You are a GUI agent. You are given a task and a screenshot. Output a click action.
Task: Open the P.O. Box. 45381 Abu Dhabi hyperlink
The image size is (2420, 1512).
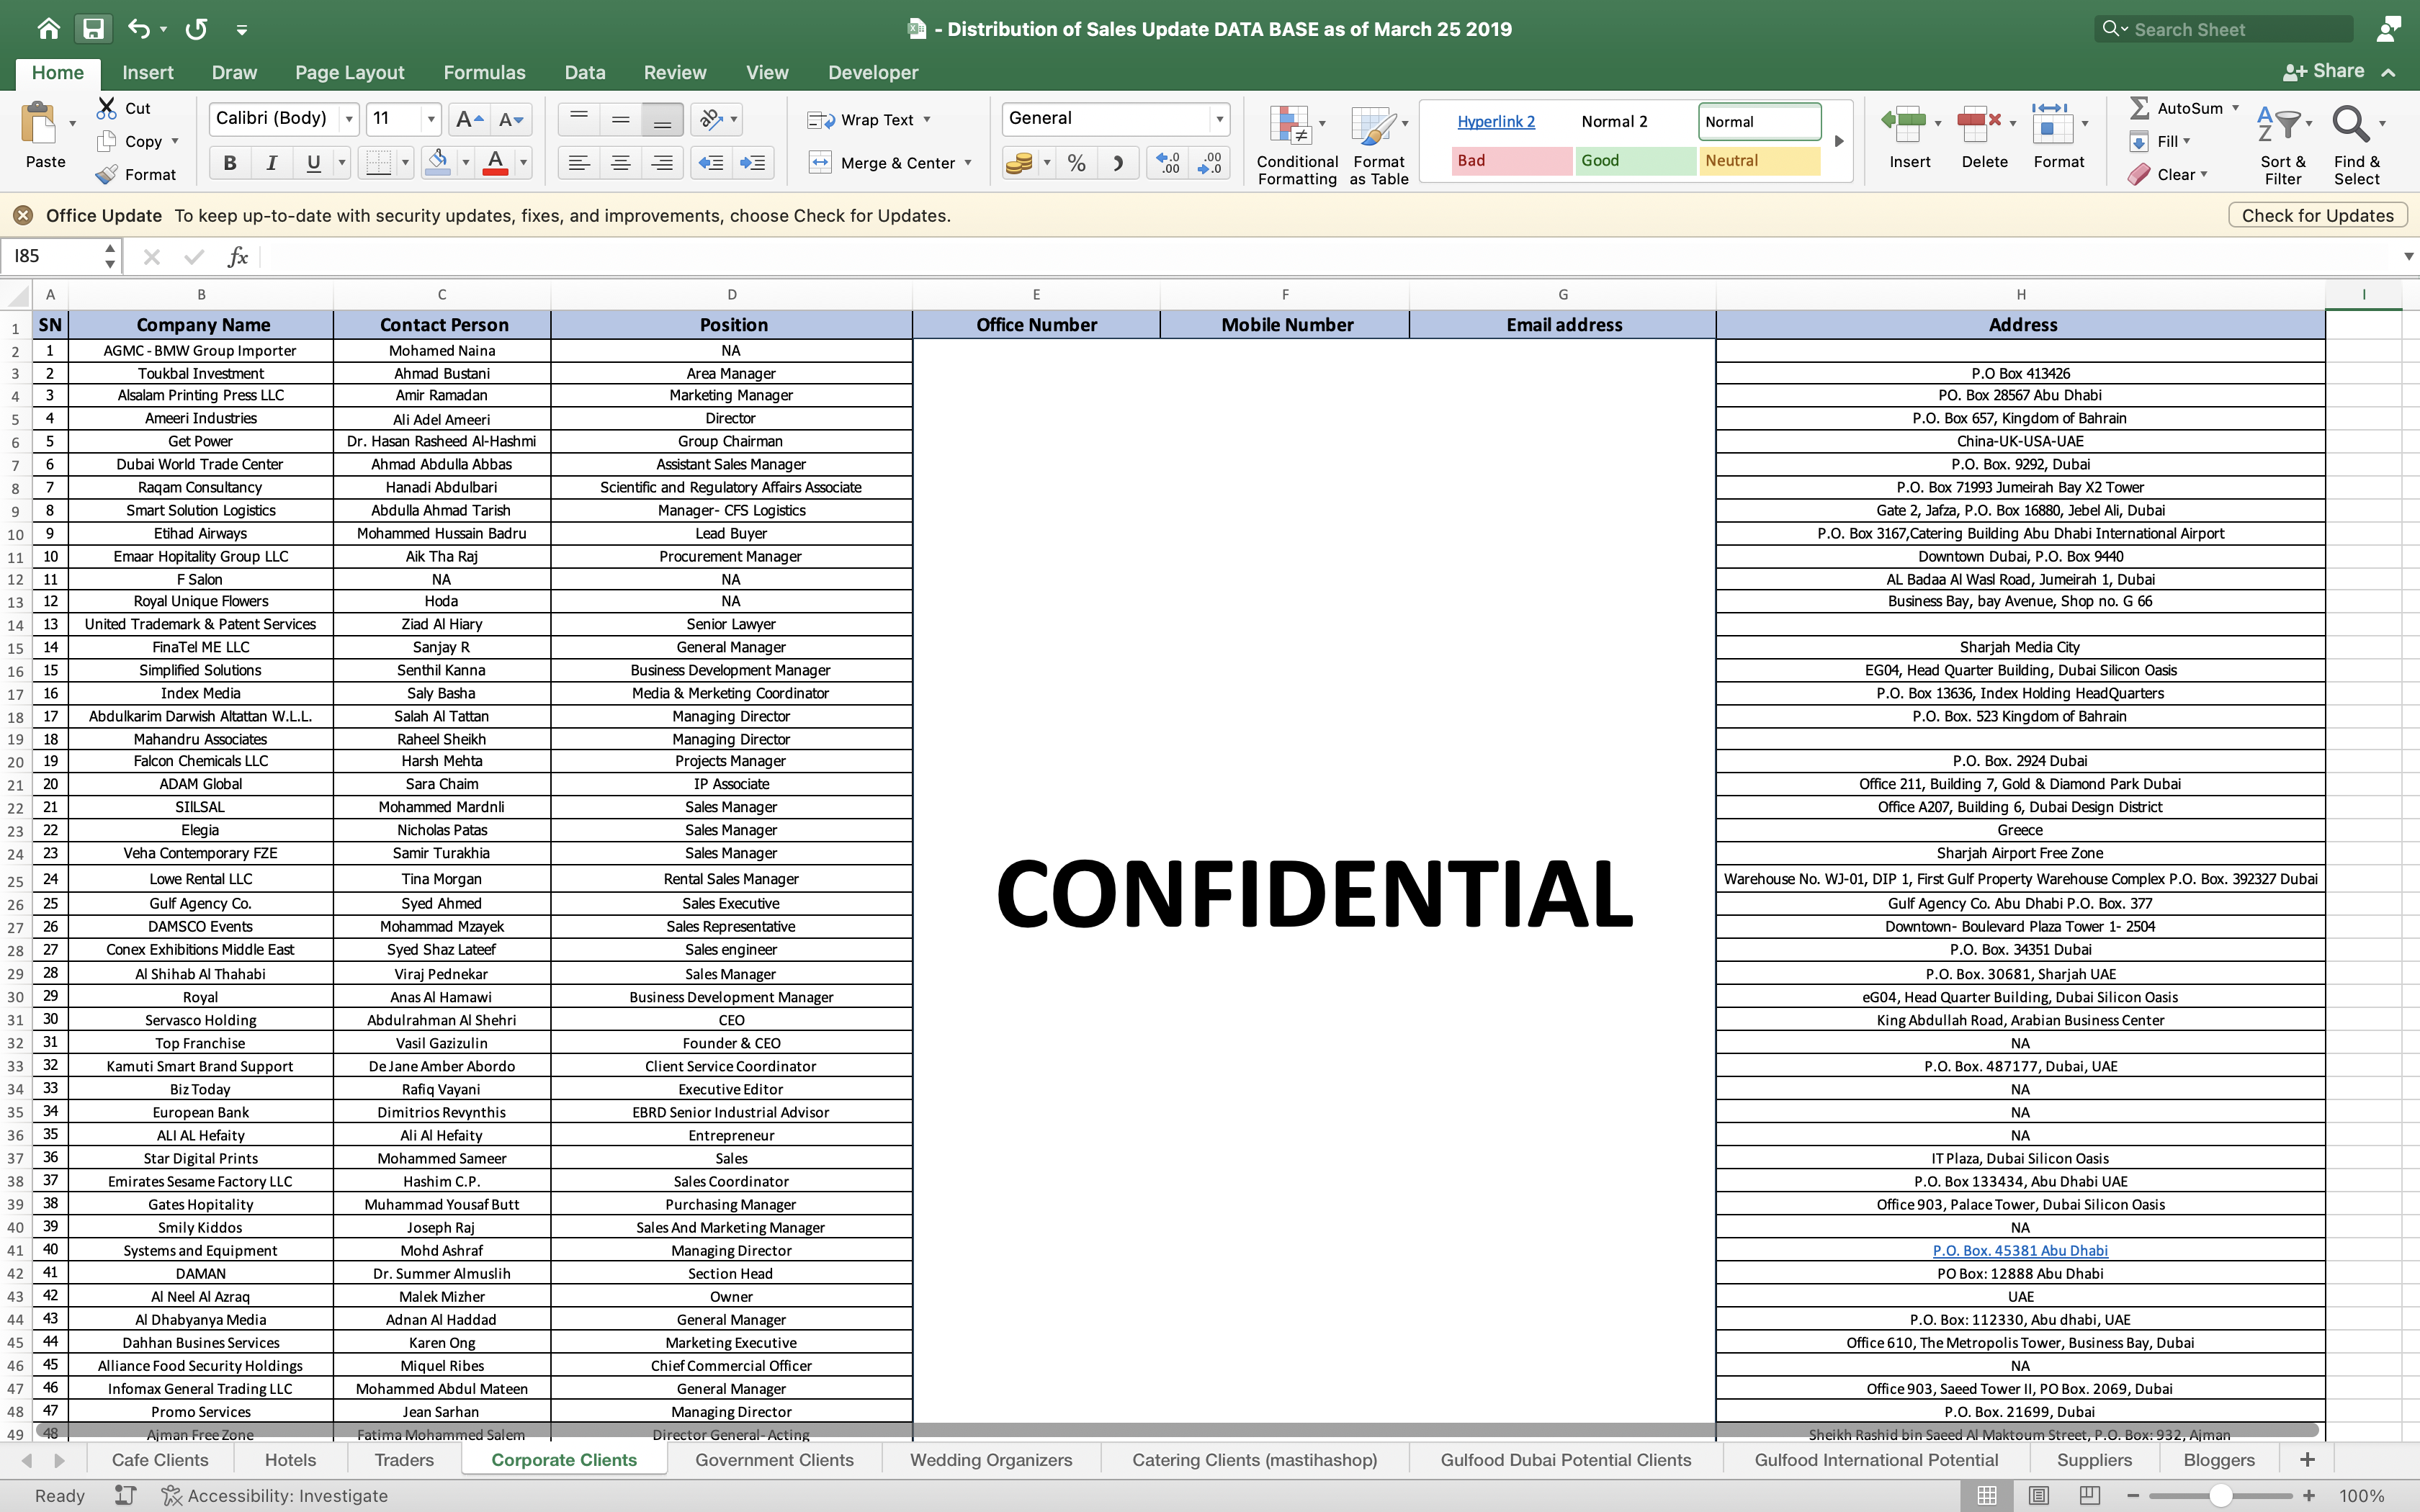coord(2019,1250)
